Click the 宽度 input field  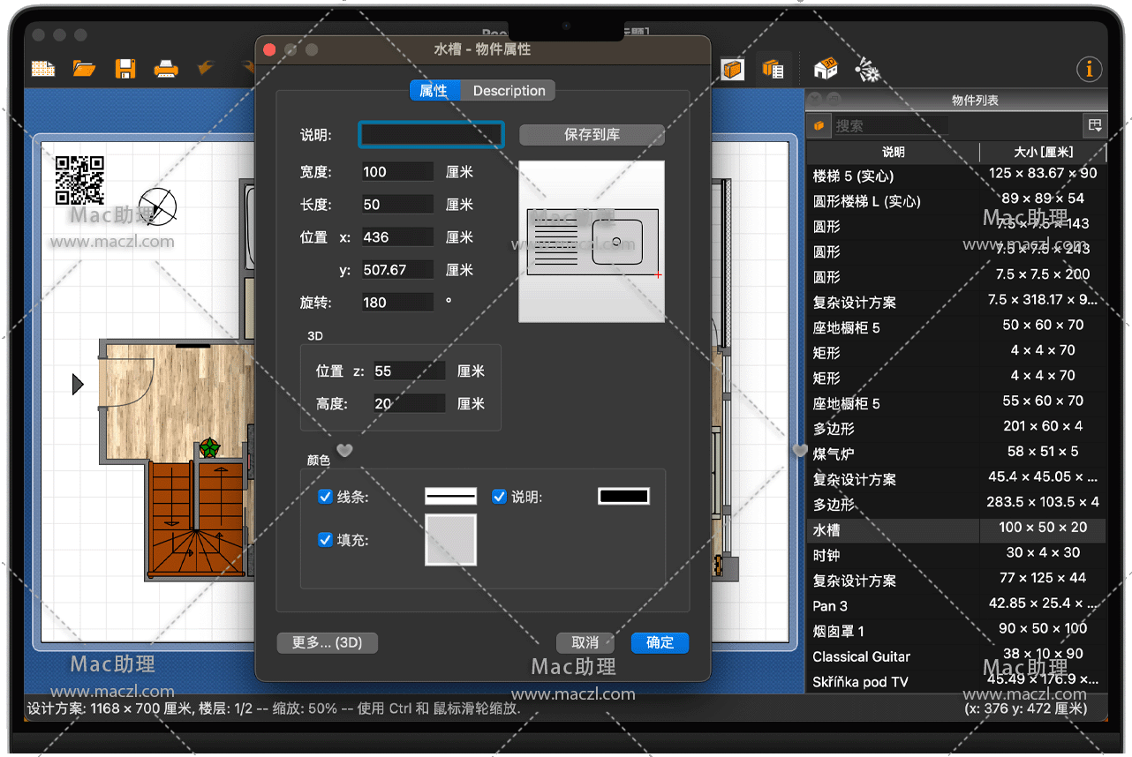point(397,172)
